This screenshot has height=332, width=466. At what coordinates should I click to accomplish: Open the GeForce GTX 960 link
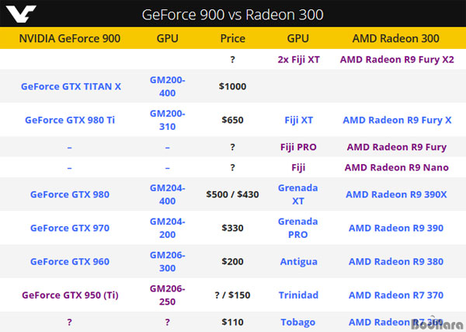pos(70,262)
